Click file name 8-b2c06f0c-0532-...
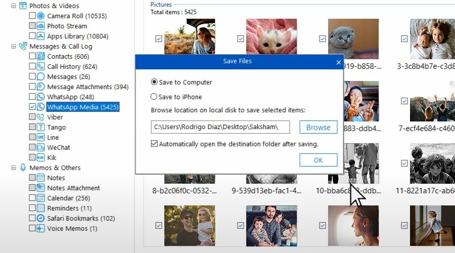Image resolution: width=455 pixels, height=253 pixels. pyautogui.click(x=184, y=191)
